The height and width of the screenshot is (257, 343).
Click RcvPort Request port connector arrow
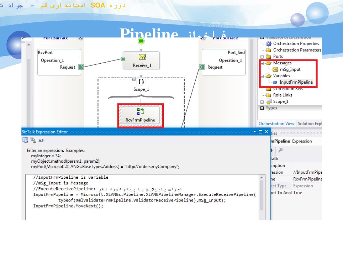[81, 67]
